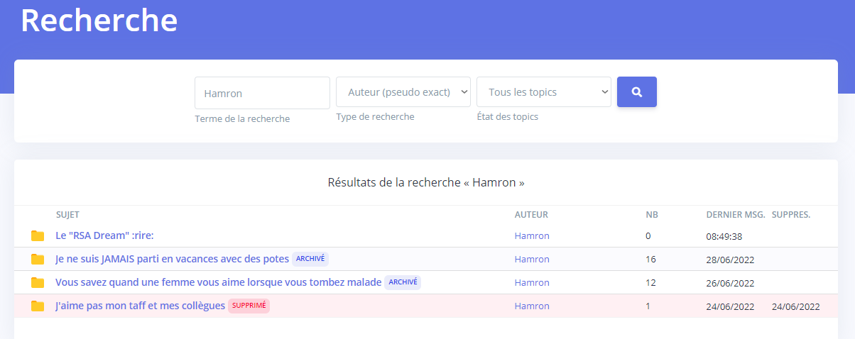Click folder icon beside the vacances topic

[38, 260]
